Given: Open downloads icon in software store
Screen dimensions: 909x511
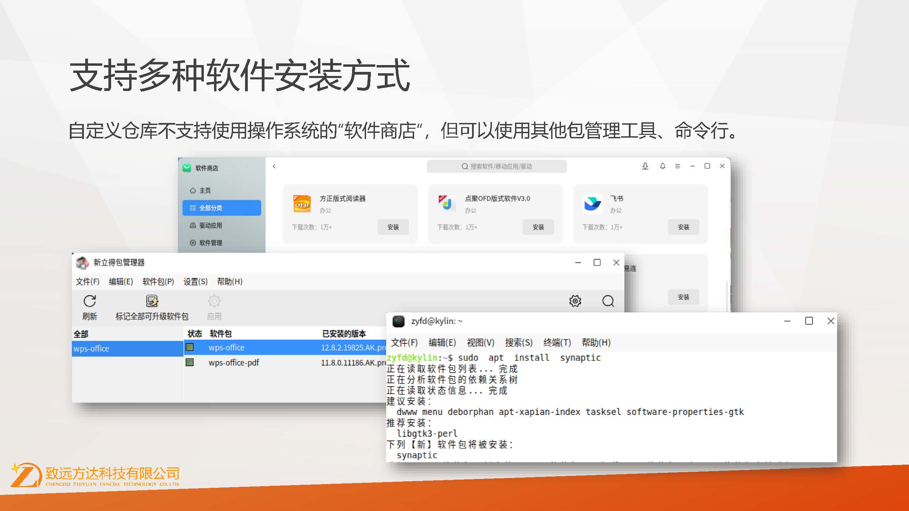Looking at the screenshot, I should point(645,166).
